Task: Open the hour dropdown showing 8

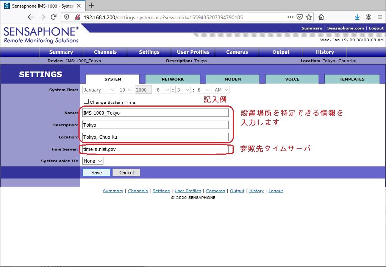Action: (163, 90)
